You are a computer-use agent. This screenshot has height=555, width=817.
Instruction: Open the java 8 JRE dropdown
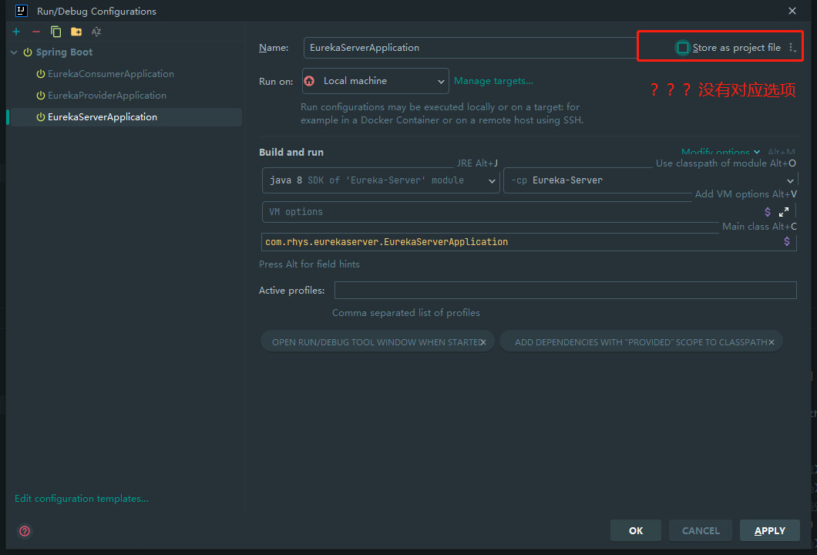coord(381,180)
